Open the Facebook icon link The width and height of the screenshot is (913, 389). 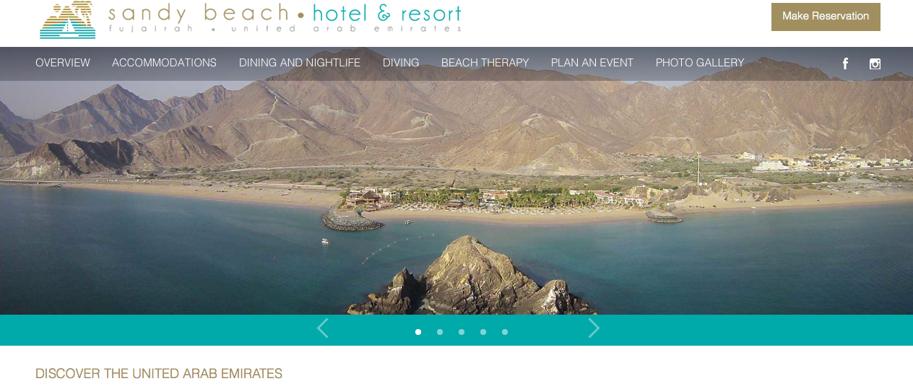pos(845,64)
